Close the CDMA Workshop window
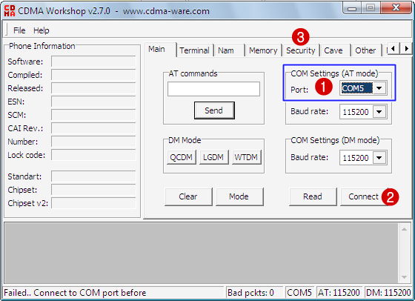 tap(396, 7)
